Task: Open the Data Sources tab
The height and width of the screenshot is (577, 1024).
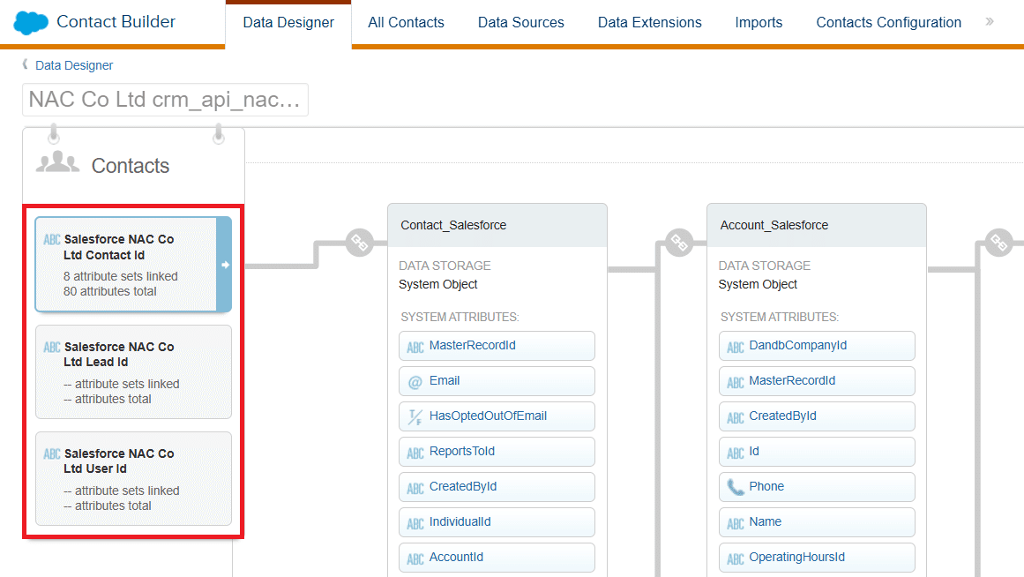Action: click(x=520, y=22)
